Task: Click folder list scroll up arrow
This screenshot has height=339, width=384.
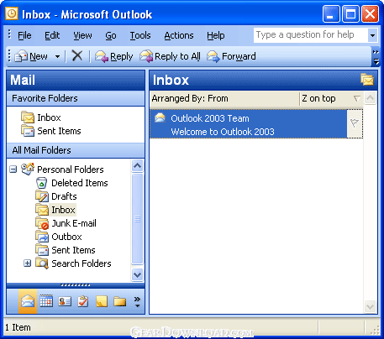Action: tap(137, 166)
